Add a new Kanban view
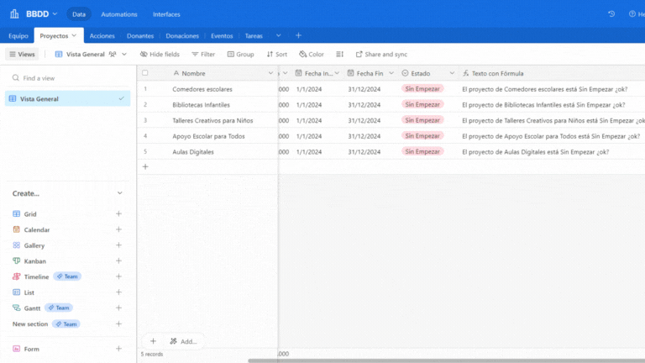 (x=119, y=261)
